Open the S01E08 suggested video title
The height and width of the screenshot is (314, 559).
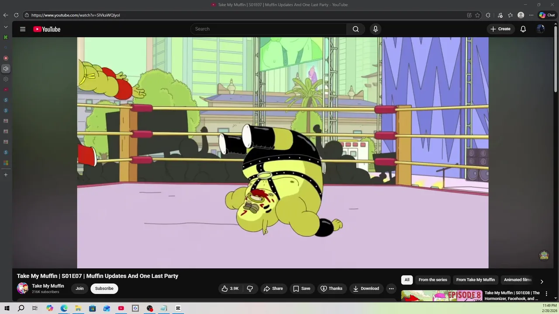pyautogui.click(x=512, y=296)
